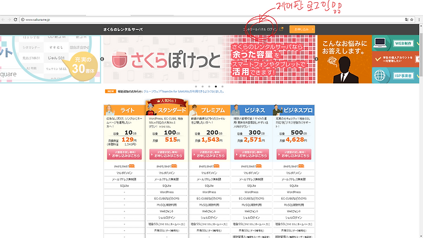The height and width of the screenshot is (238, 423).
Task: Click the businessman icon on the ビジネスプロ header
Action: coord(277,110)
